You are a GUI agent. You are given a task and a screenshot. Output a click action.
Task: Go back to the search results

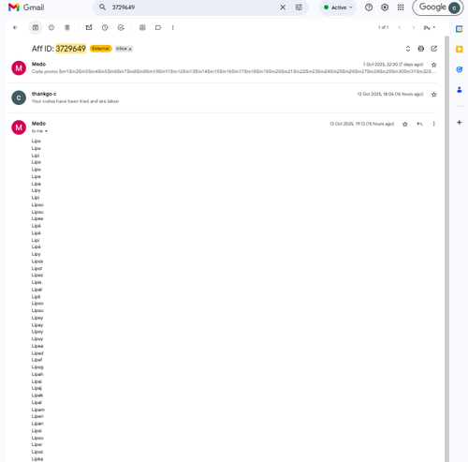[x=15, y=27]
